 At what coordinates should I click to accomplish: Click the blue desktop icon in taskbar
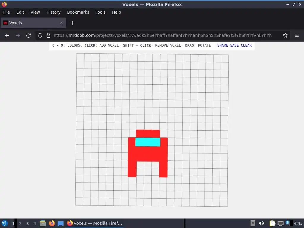click(x=61, y=224)
